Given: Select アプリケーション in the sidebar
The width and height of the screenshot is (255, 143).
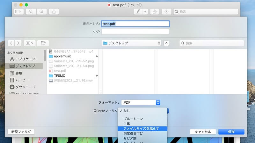Looking at the screenshot, I should click(24, 59).
